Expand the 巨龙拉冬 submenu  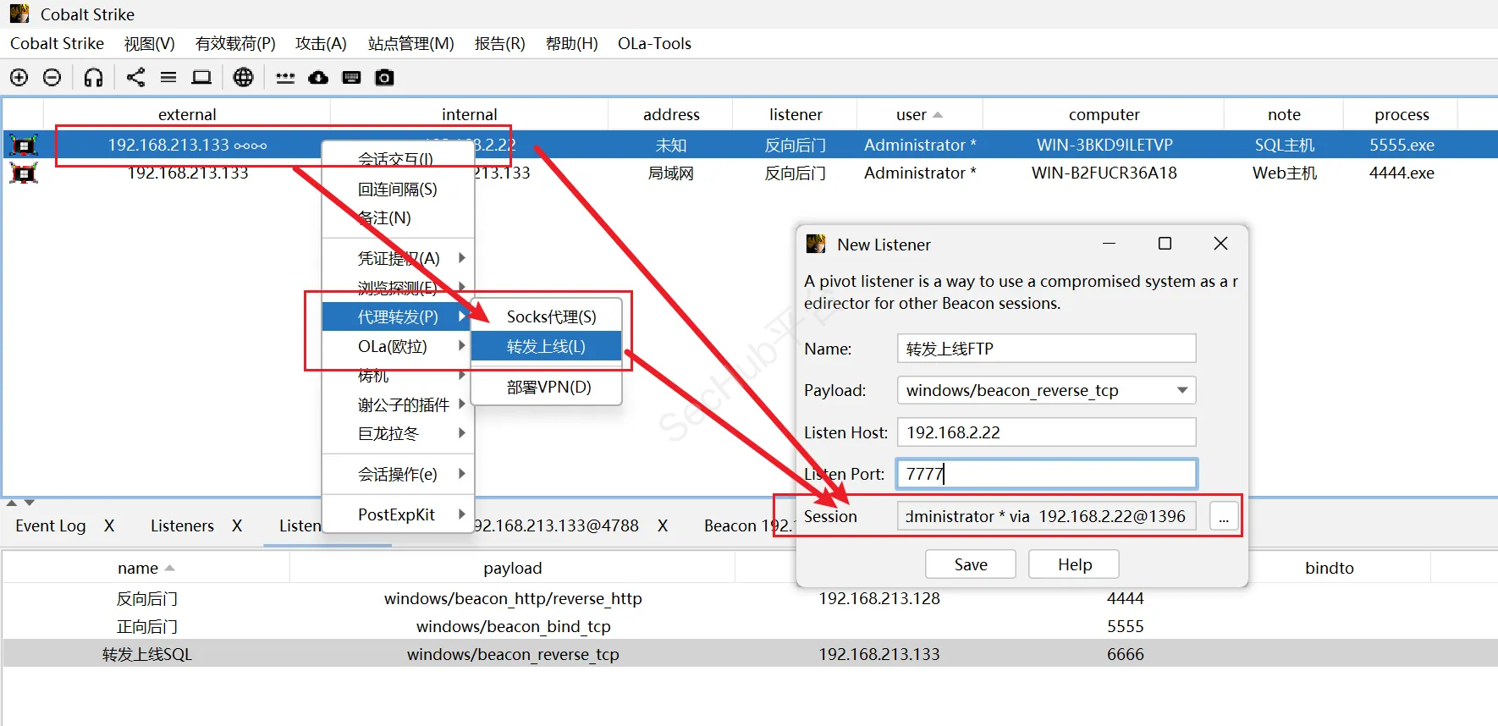pyautogui.click(x=398, y=433)
